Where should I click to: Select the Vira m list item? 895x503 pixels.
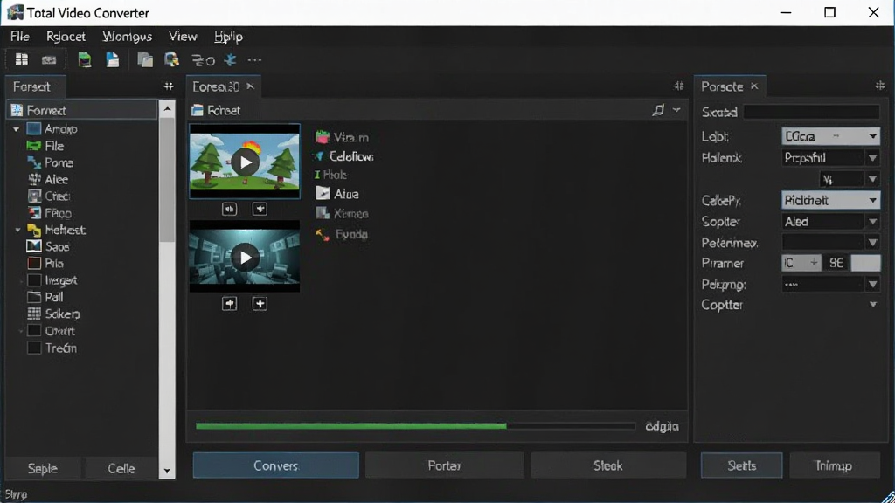tap(343, 137)
